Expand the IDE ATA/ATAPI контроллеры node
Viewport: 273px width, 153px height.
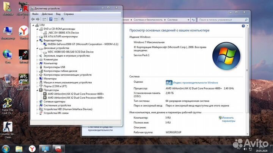point(37,37)
